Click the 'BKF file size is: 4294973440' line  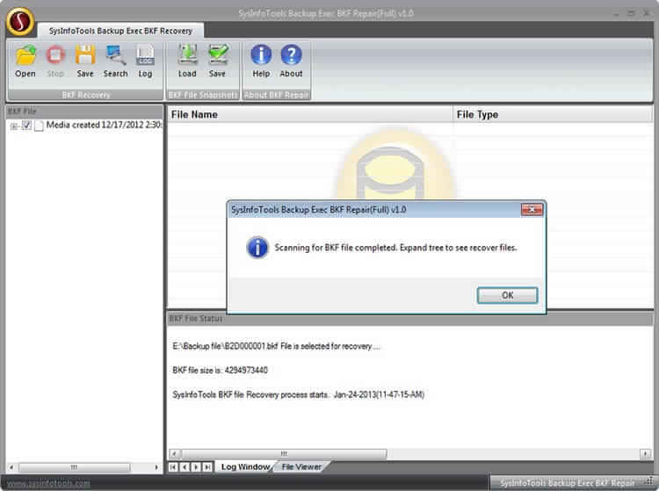click(220, 370)
